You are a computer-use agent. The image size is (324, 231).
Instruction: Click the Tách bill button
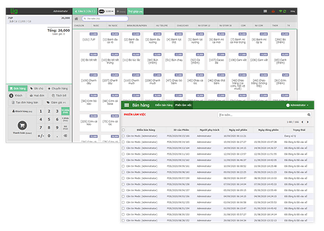point(59,95)
